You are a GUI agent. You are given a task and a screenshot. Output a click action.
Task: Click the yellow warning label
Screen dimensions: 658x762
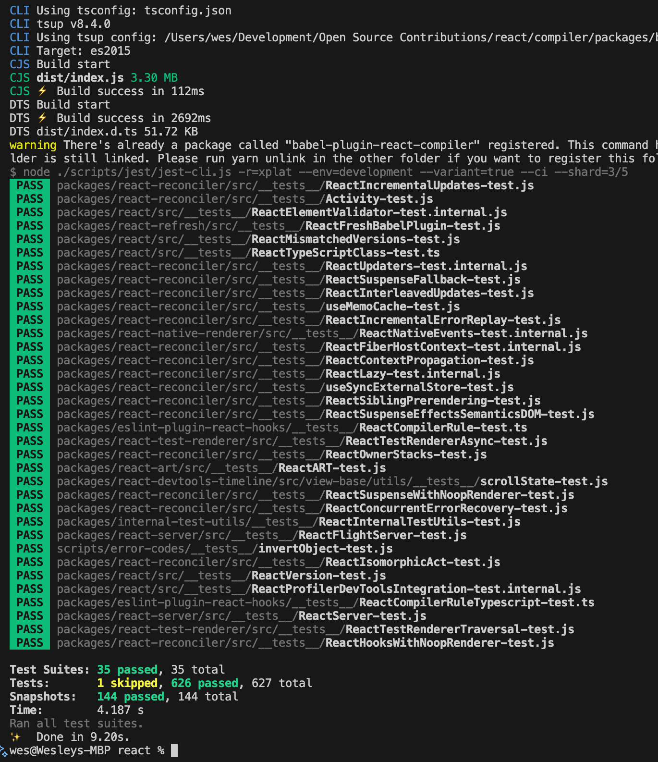click(x=33, y=145)
